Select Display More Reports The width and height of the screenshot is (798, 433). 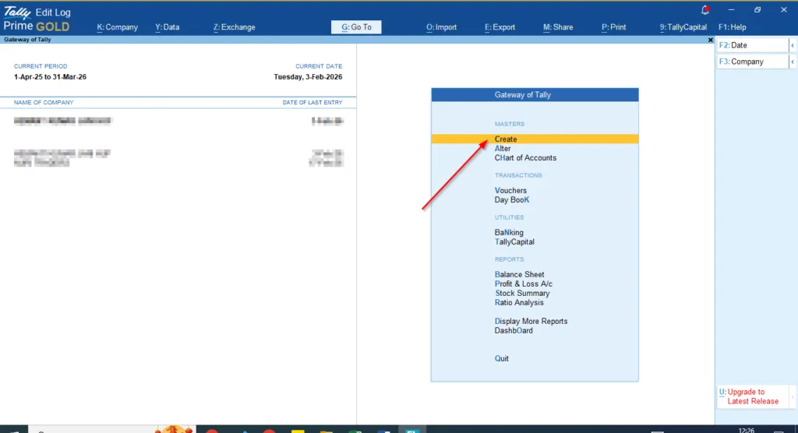pos(531,321)
